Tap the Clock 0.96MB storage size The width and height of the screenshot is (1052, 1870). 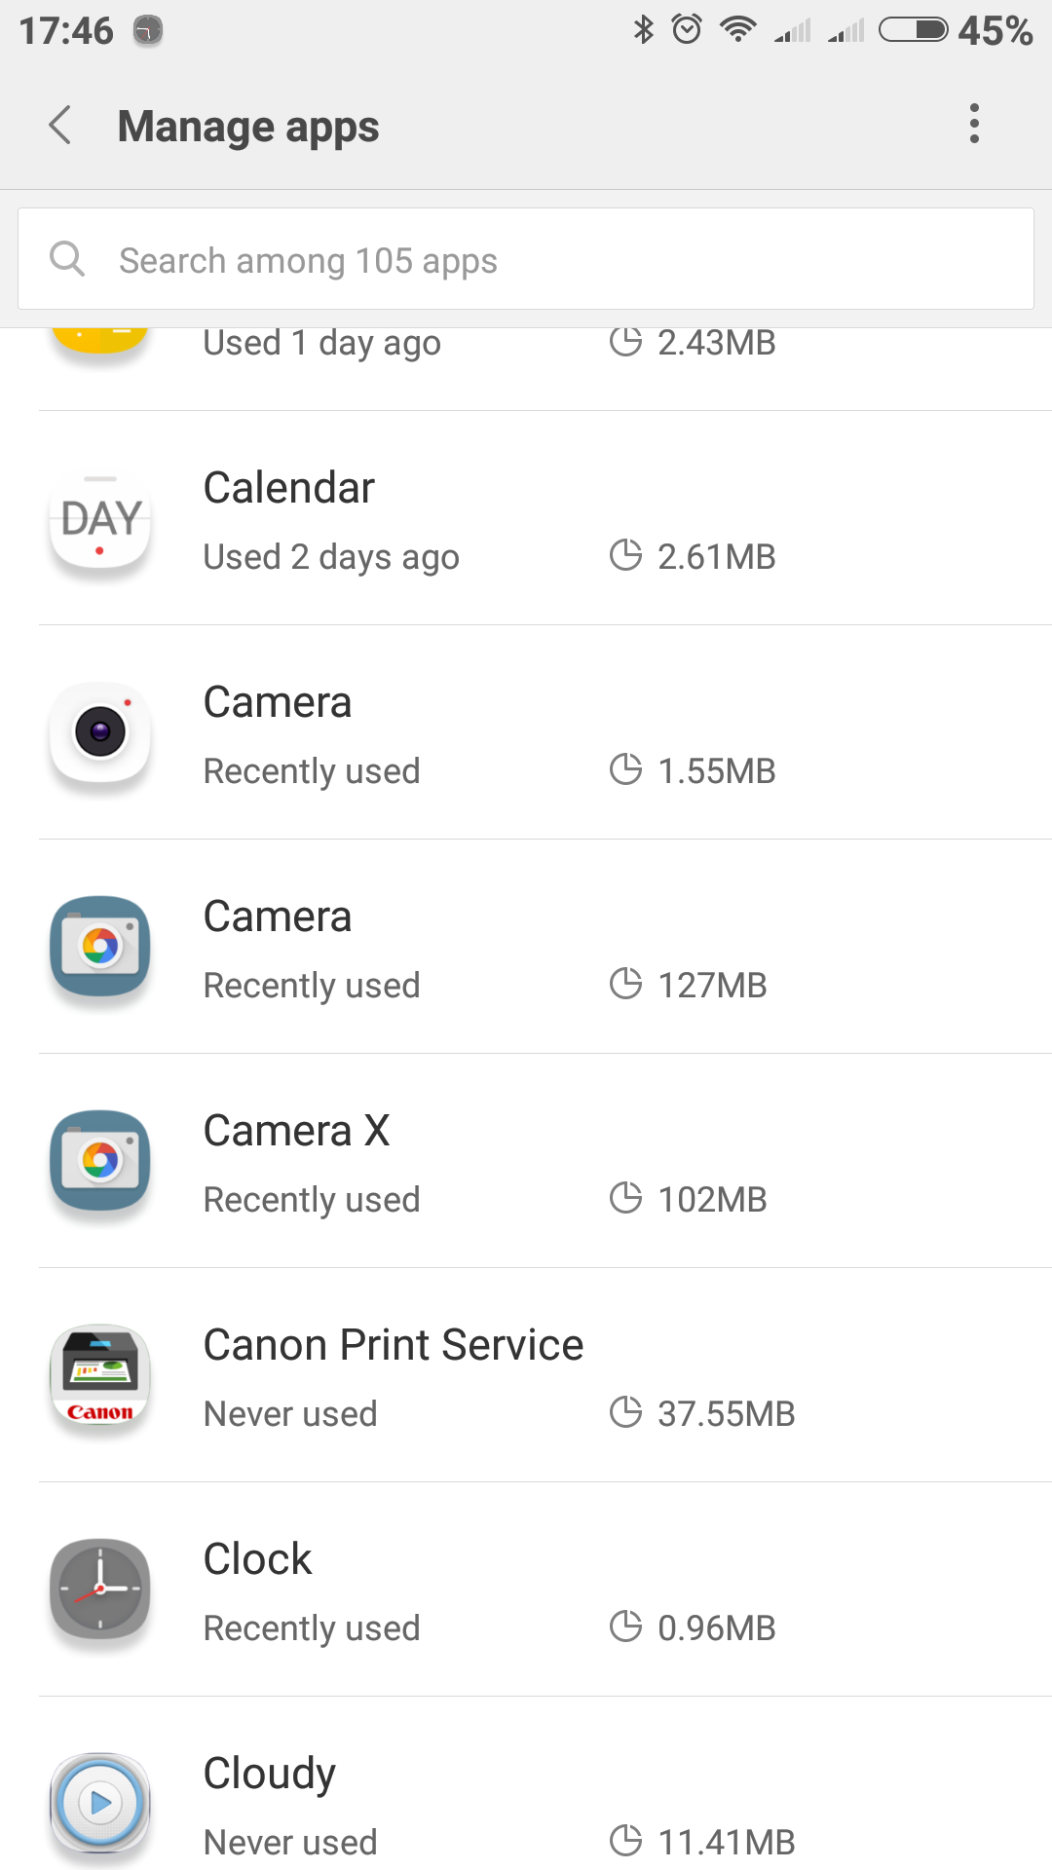coord(716,1627)
